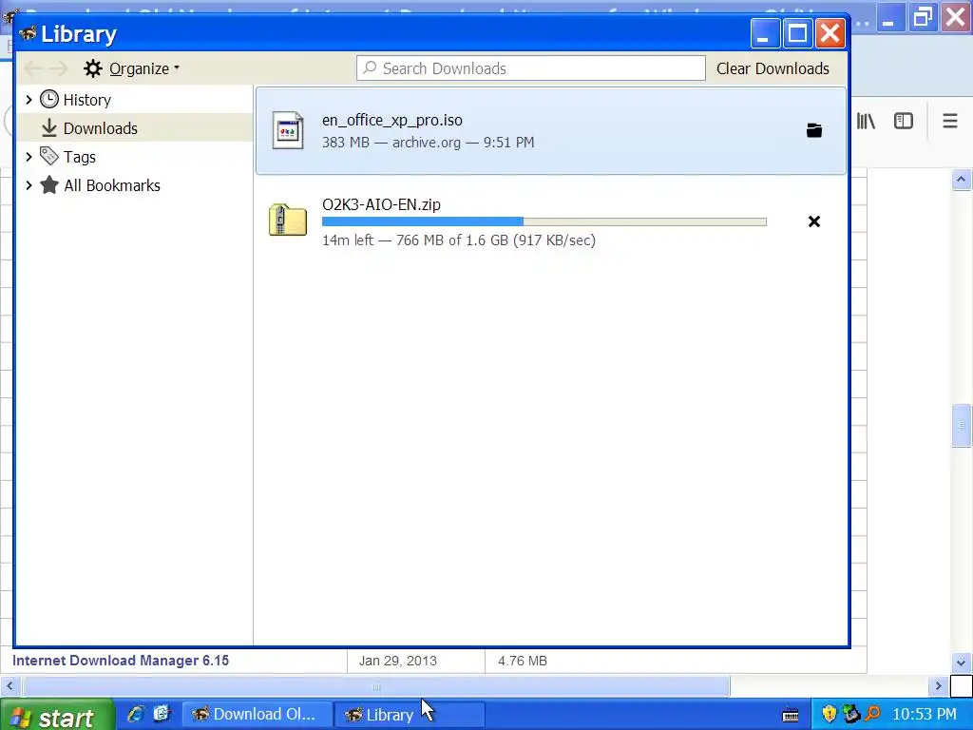Click the keyboard icon in taskbar
Viewport: 973px width, 730px height.
790,715
